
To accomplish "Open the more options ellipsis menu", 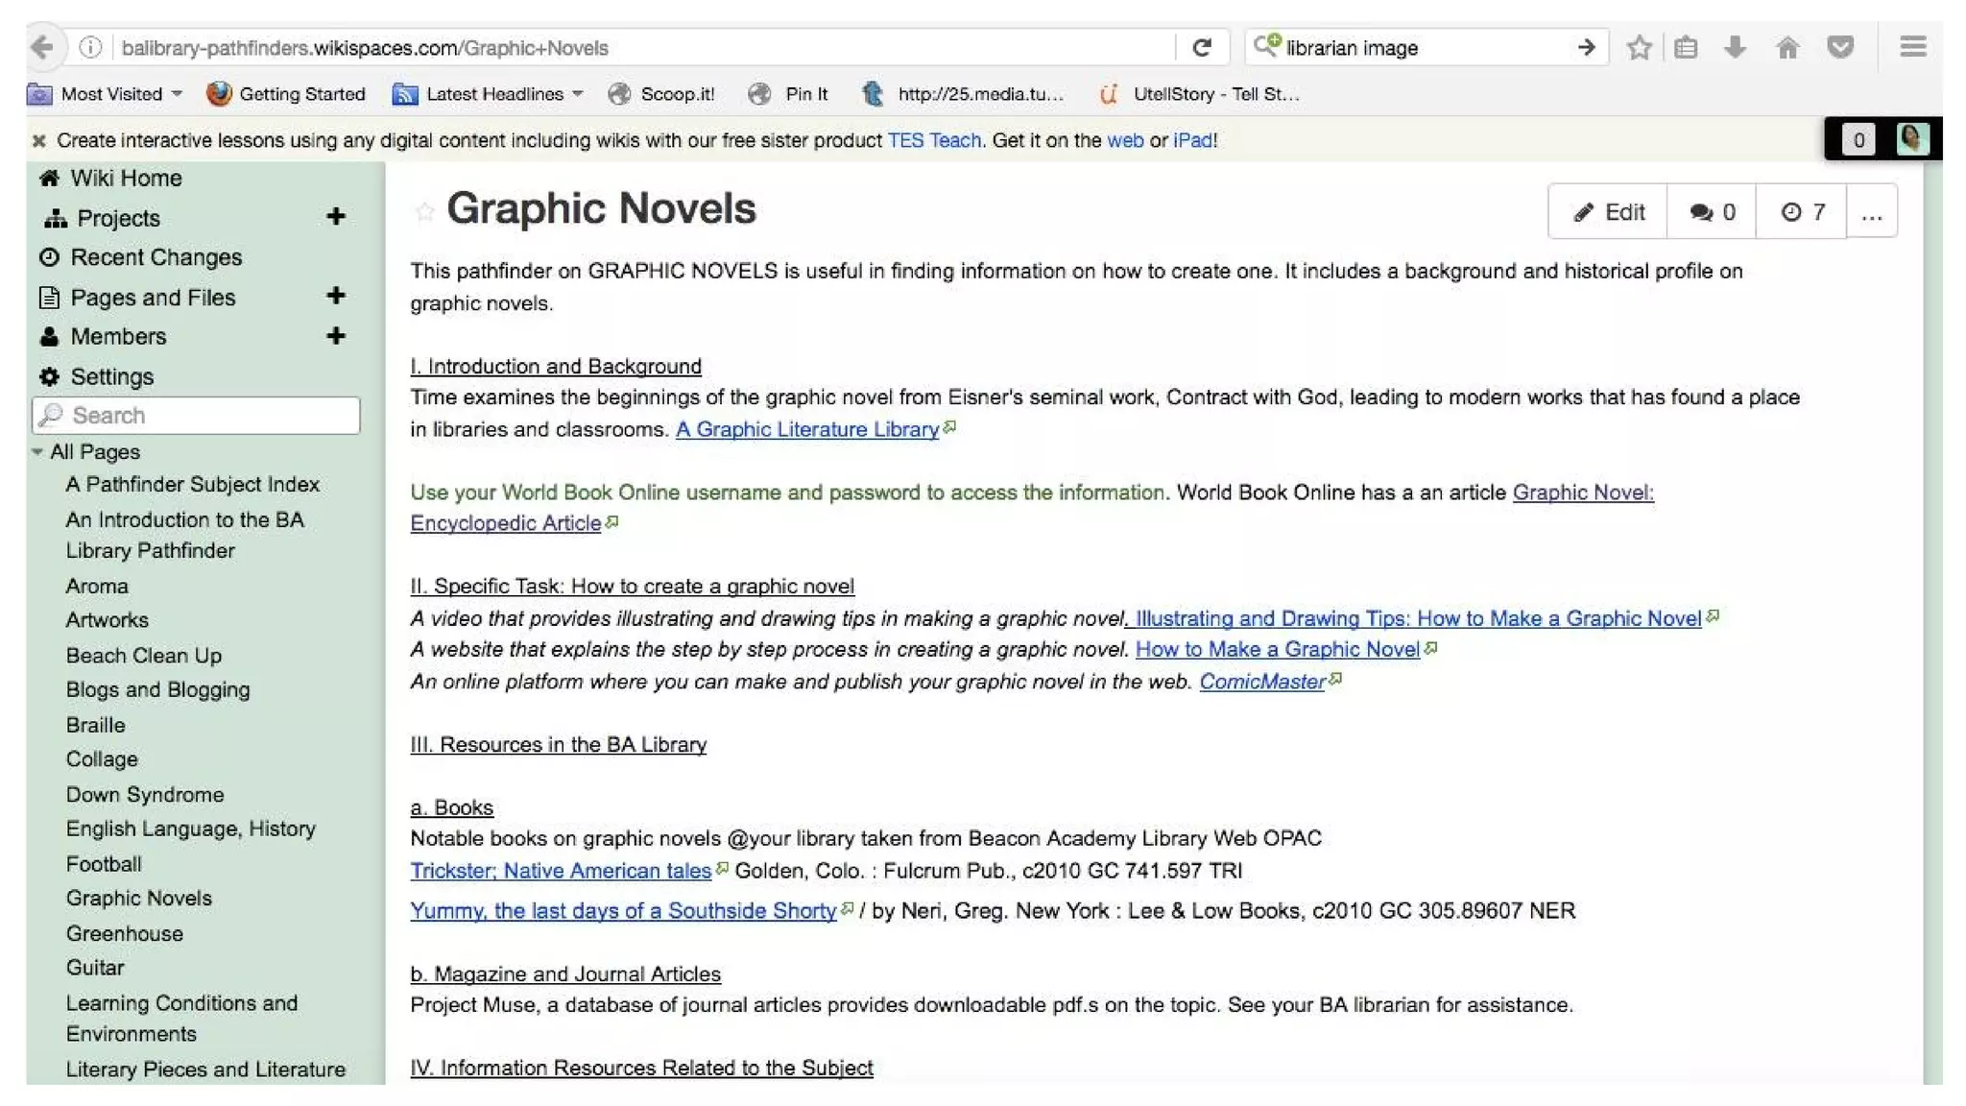I will point(1871,213).
